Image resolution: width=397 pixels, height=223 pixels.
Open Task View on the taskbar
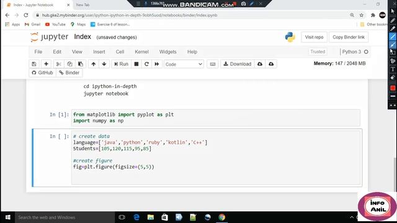coord(122,217)
